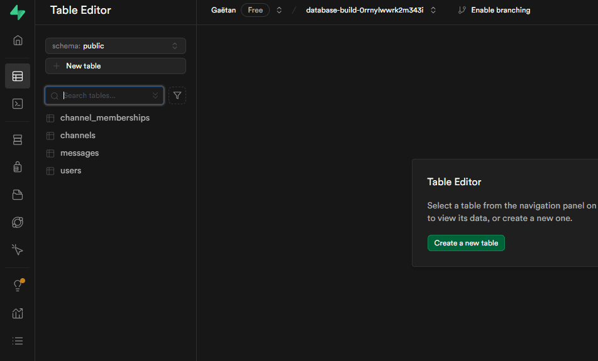Open organization switcher next to Free badge
The image size is (598, 361).
point(279,10)
